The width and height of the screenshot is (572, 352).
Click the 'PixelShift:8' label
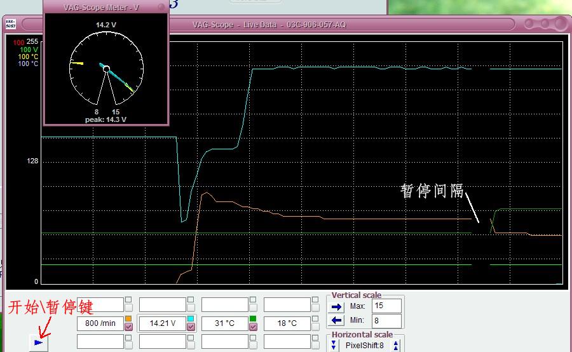click(x=364, y=346)
